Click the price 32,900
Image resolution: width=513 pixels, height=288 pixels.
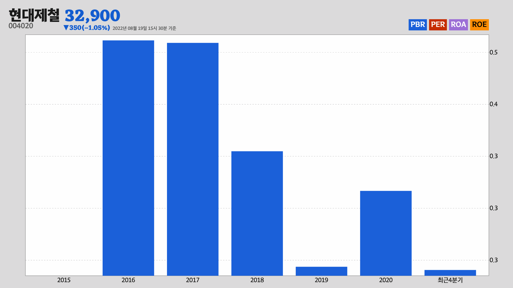92,15
